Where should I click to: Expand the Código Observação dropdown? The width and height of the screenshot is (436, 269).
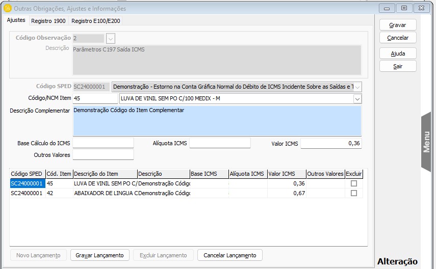[x=111, y=38]
